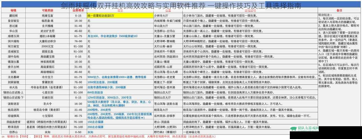The height and width of the screenshot is (139, 362).
Task: Click the 高级重铸石 reward cell
Action: coord(47,67)
